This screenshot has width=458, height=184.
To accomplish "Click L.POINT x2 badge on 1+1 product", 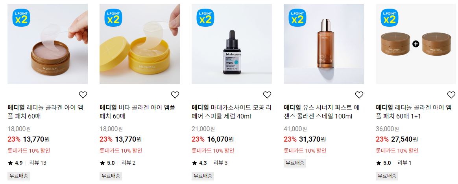I will click(390, 18).
